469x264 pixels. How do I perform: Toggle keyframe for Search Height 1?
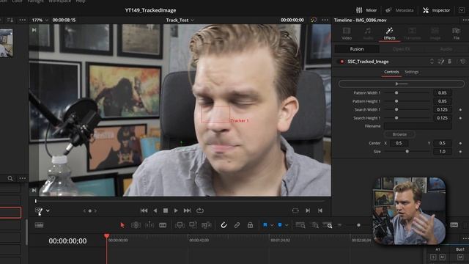[x=460, y=118]
